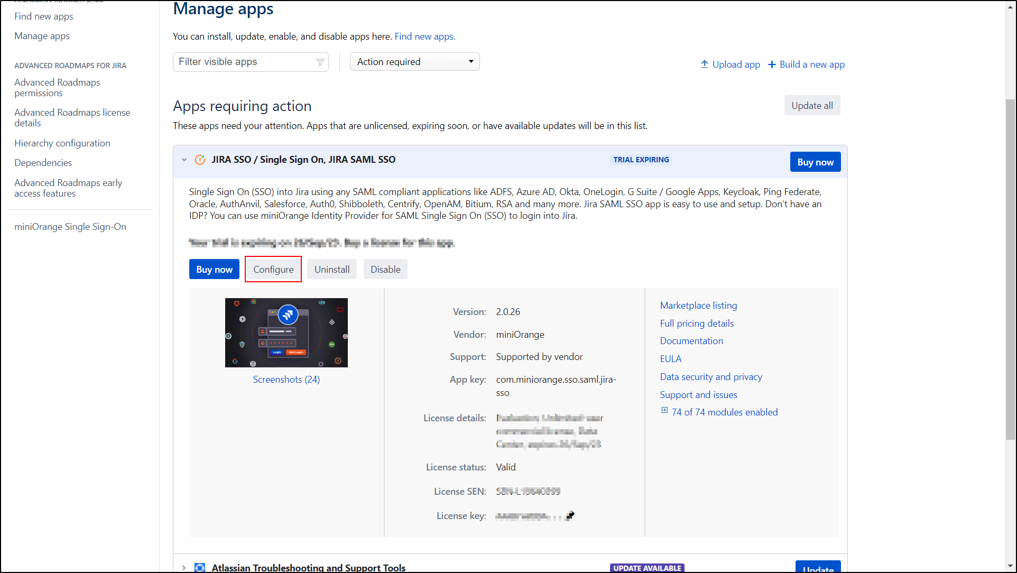Open Hierarchy configuration in the sidebar
Image resolution: width=1017 pixels, height=573 pixels.
click(62, 143)
